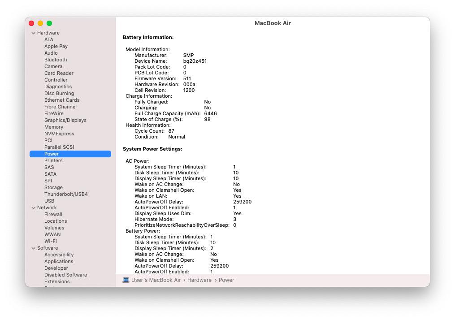Select Apple Pay in the sidebar
This screenshot has height=320, width=455.
(56, 46)
